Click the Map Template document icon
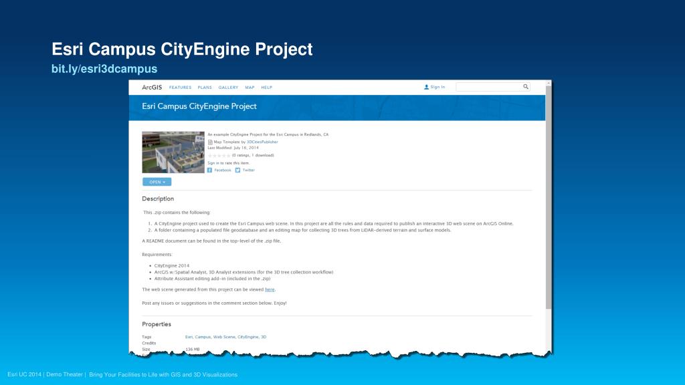 tap(210, 142)
